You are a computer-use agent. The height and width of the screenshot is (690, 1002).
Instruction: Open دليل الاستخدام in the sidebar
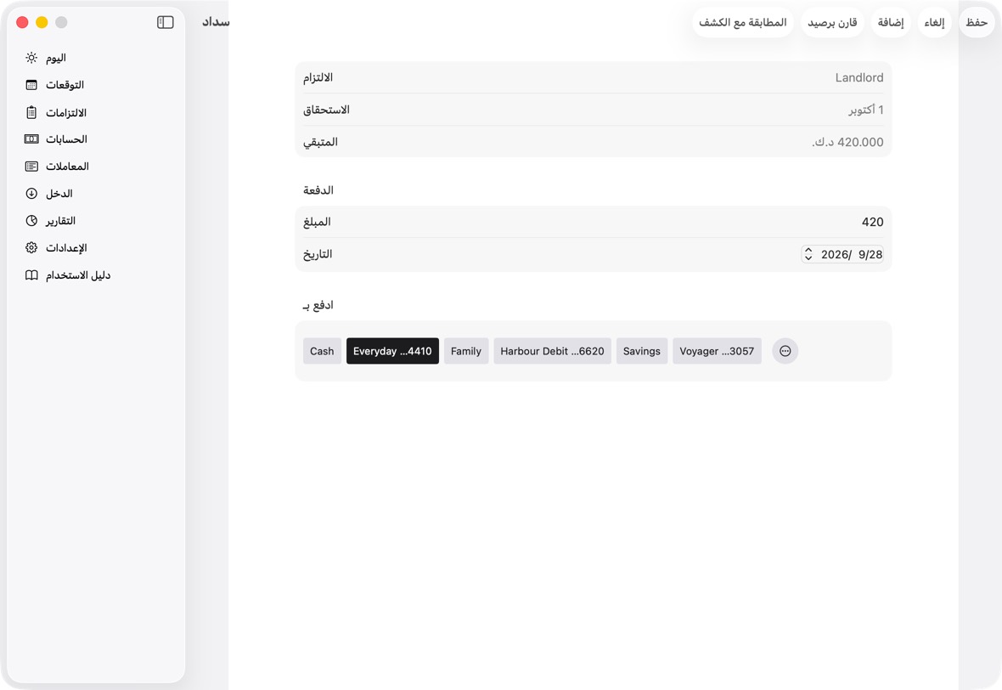(x=96, y=275)
